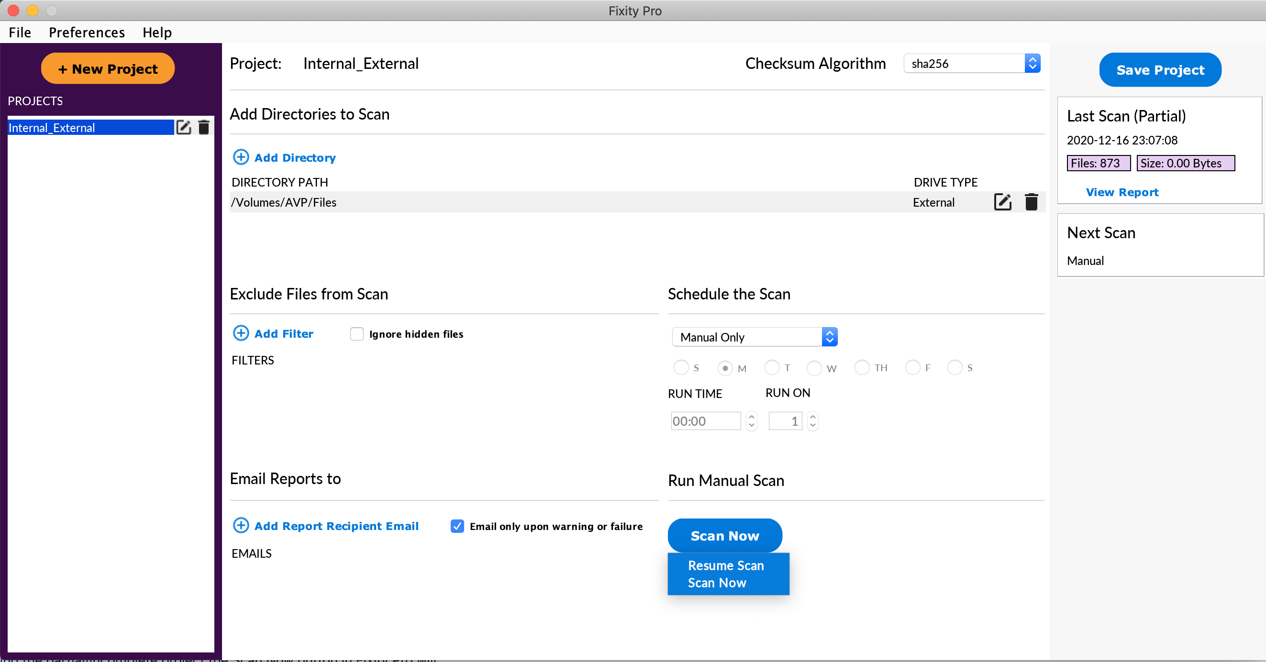This screenshot has width=1266, height=662.
Task: Select Internal_External in the projects list
Action: 91,127
